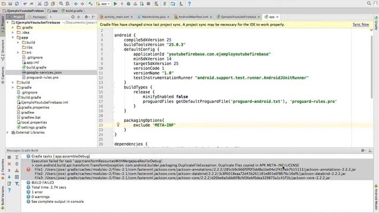
Task: Click the stop square in Messages sidebar
Action: tap(9, 157)
